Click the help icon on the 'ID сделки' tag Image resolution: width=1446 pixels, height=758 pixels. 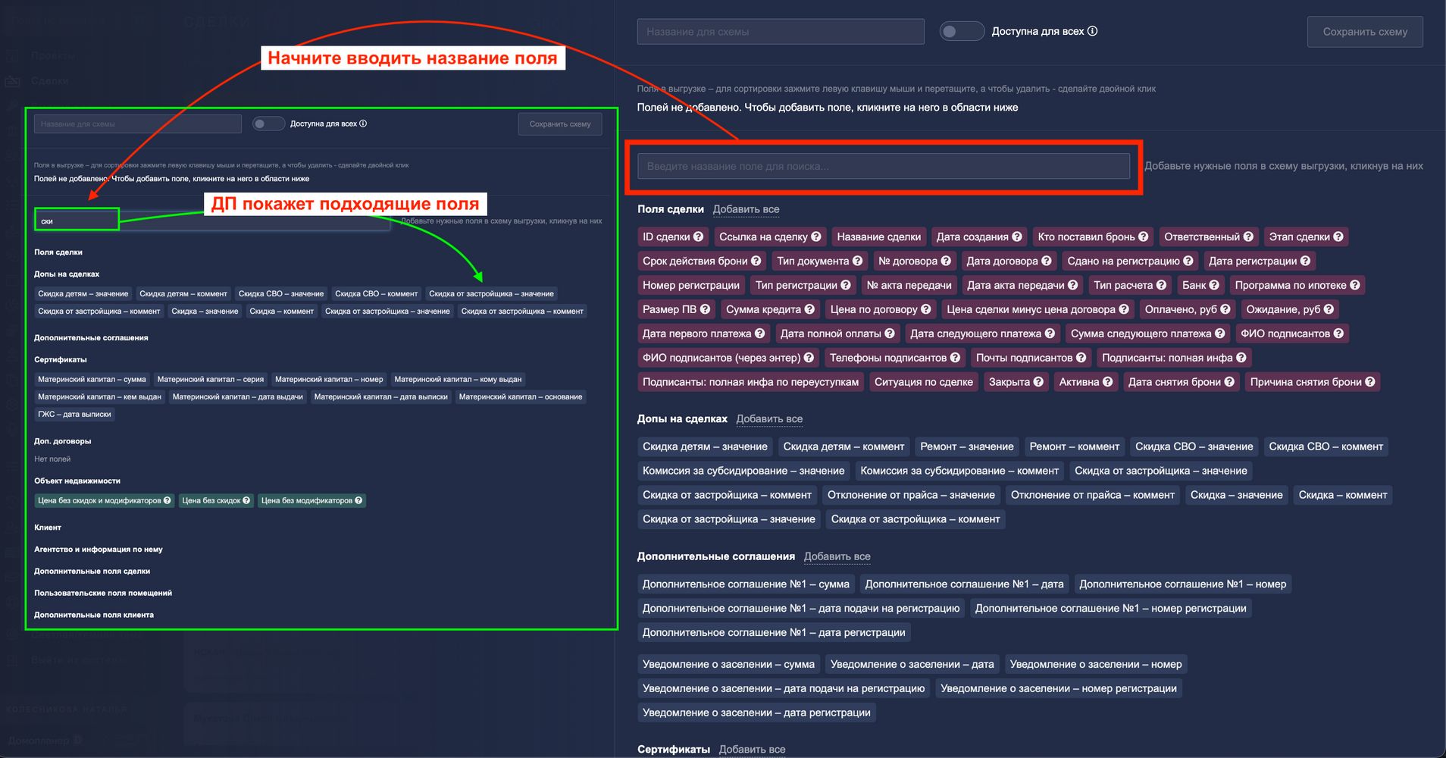pyautogui.click(x=698, y=236)
